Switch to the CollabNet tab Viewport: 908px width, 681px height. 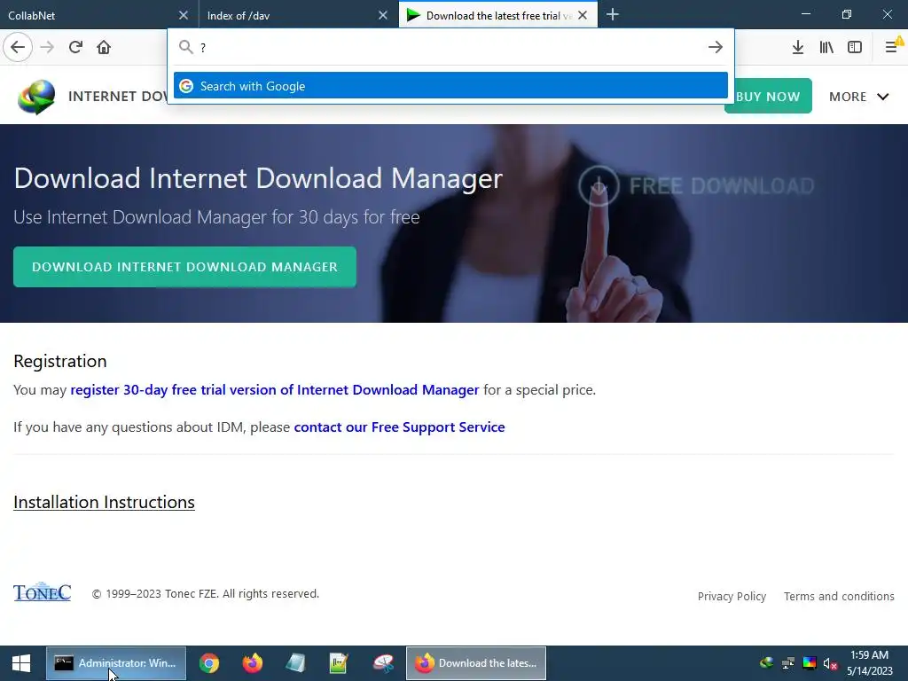(98, 15)
